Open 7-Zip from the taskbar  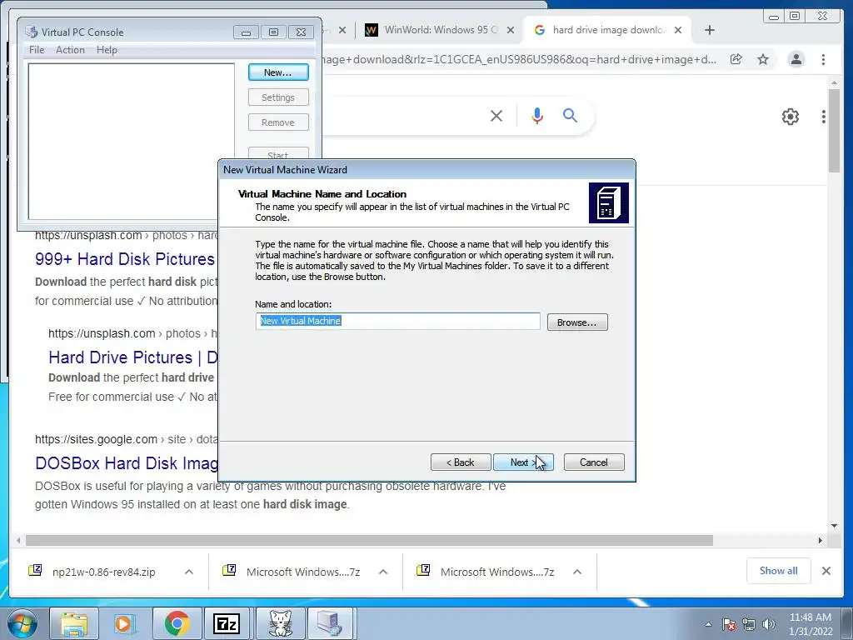pyautogui.click(x=227, y=623)
